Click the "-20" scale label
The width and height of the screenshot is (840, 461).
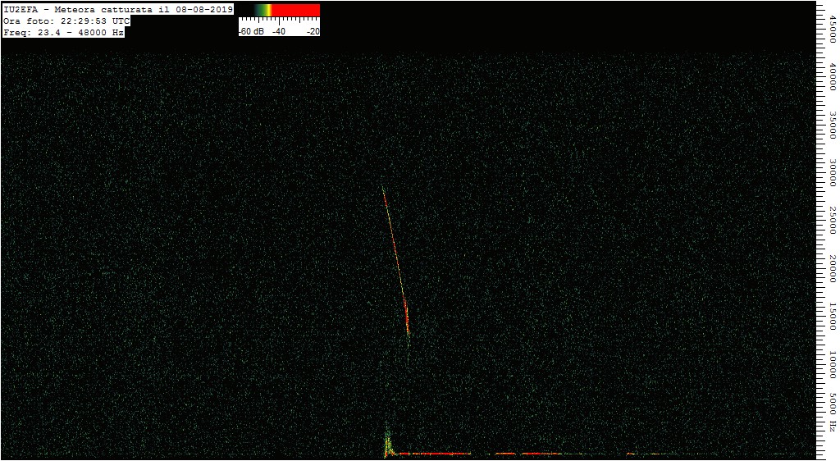[x=313, y=32]
